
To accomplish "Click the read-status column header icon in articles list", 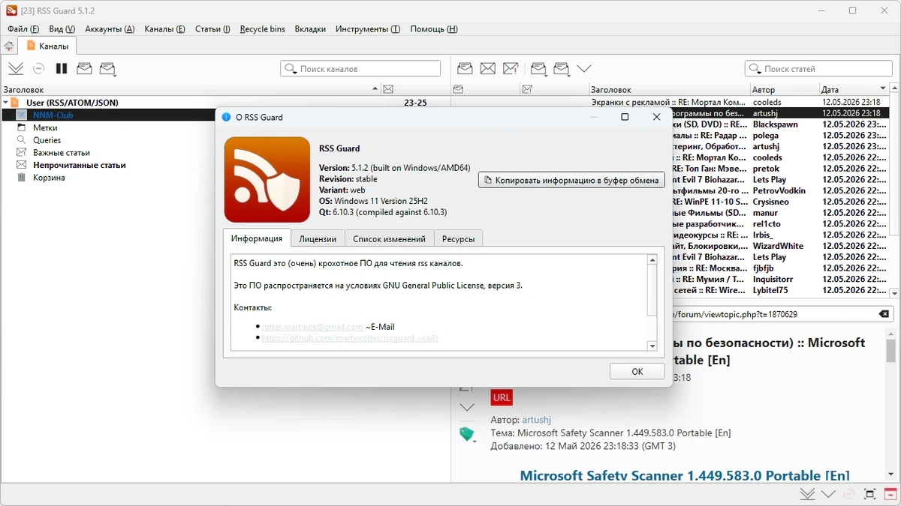I will pos(458,89).
